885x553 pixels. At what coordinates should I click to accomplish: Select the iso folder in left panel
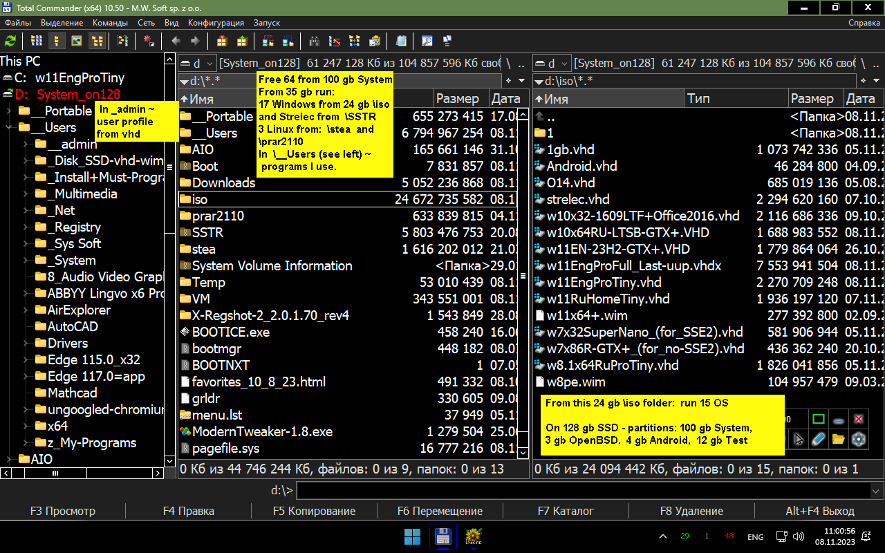[348, 199]
